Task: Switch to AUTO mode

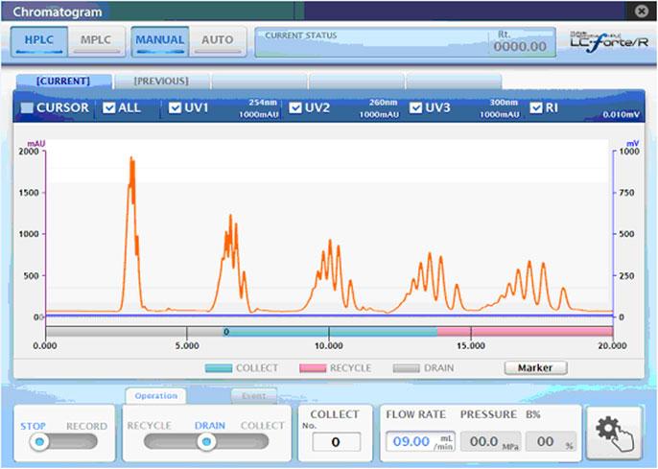Action: (x=218, y=42)
